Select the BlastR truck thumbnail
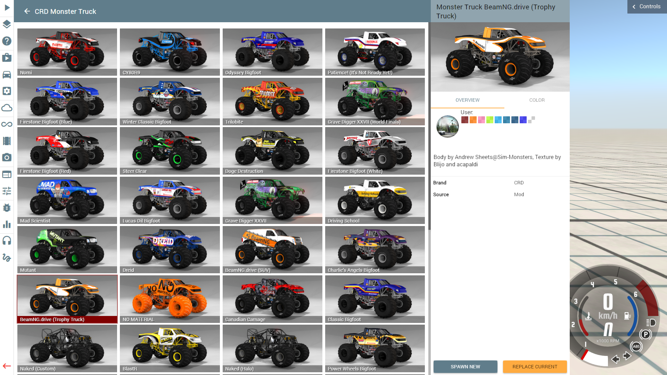The width and height of the screenshot is (667, 375). (x=170, y=348)
